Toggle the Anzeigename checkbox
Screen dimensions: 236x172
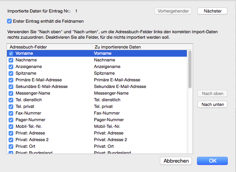point(11,67)
